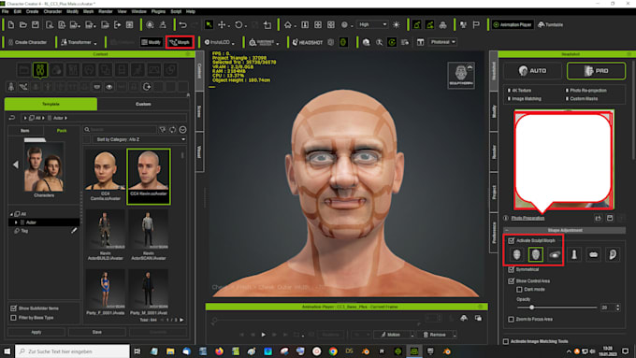The width and height of the screenshot is (636, 358).
Task: Uncheck Show Control Area
Action: (511, 280)
